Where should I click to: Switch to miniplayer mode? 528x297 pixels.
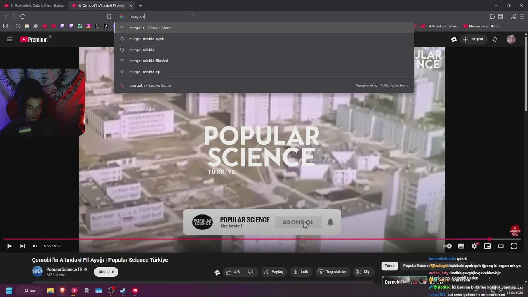[488, 246]
